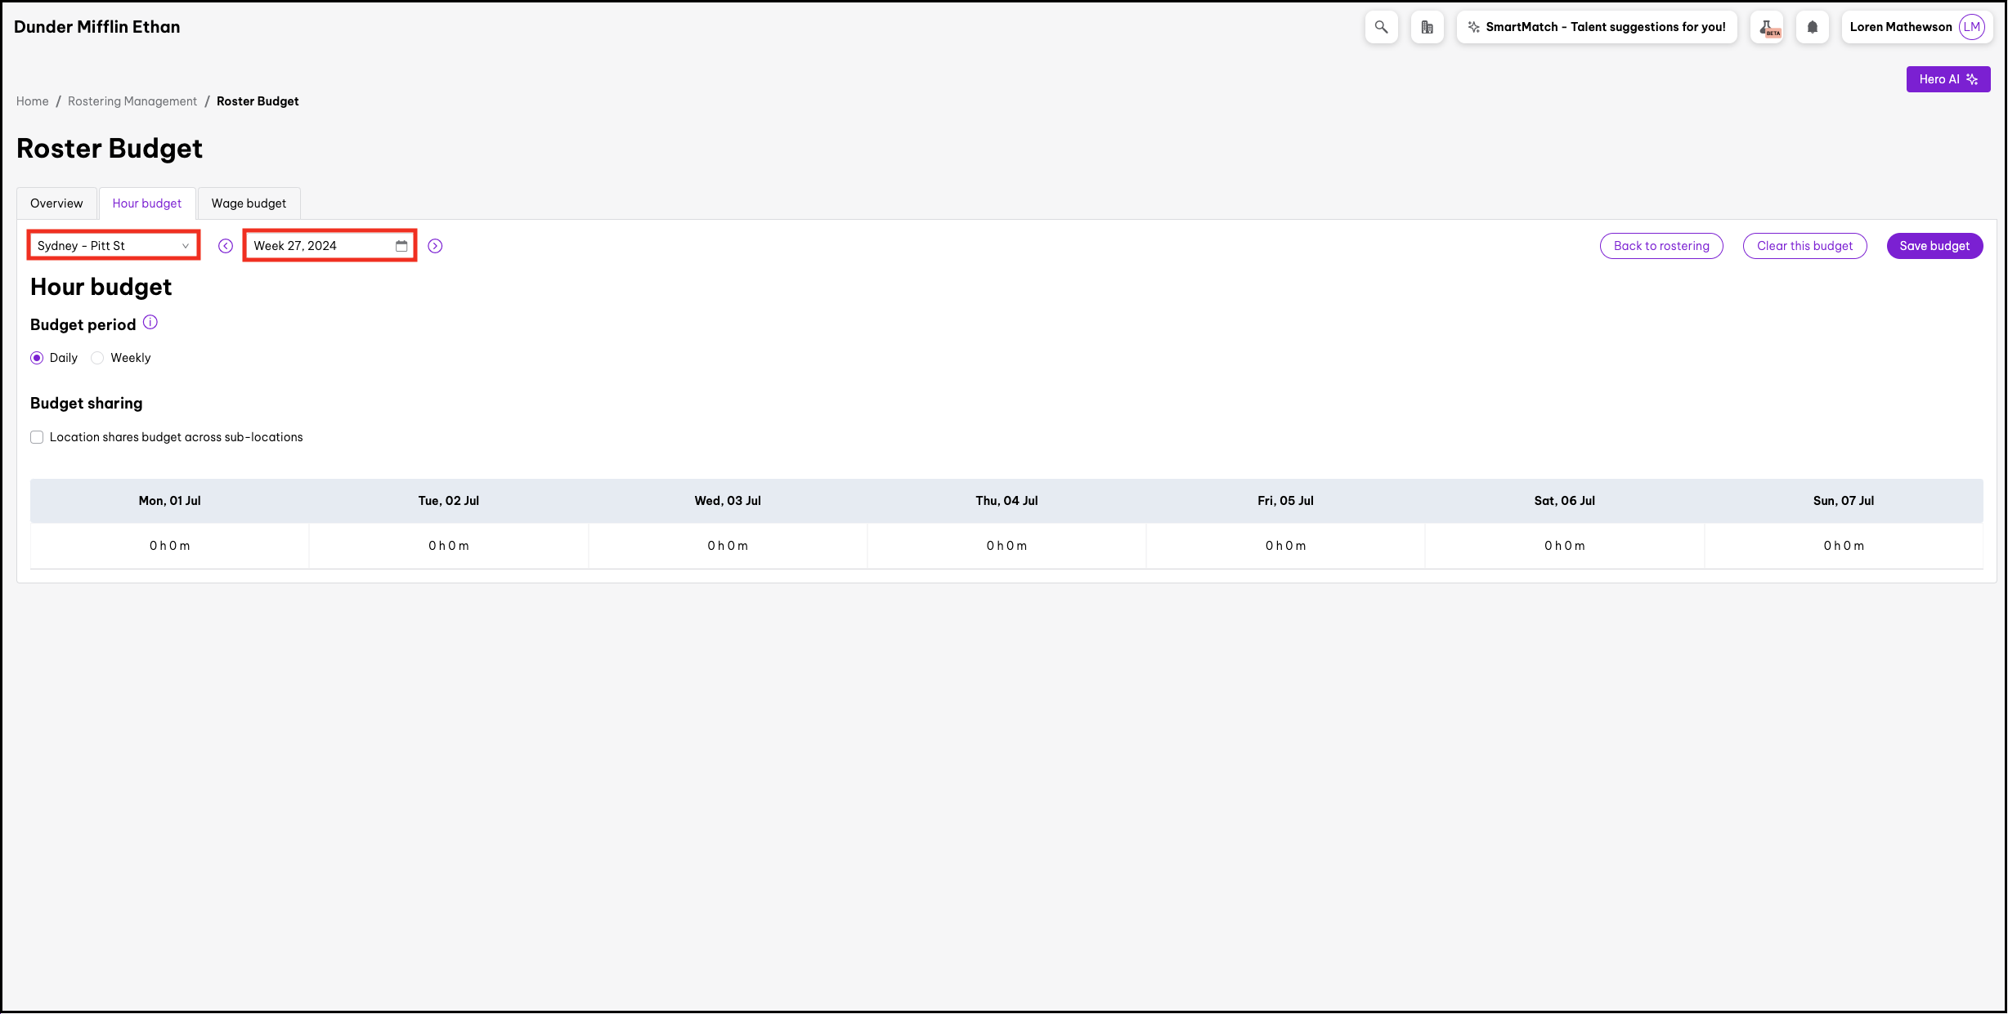Open SmartMatch talent suggestions
2008x1014 pixels.
pyautogui.click(x=1596, y=27)
